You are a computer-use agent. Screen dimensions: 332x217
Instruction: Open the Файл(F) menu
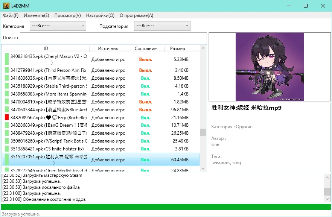point(11,15)
